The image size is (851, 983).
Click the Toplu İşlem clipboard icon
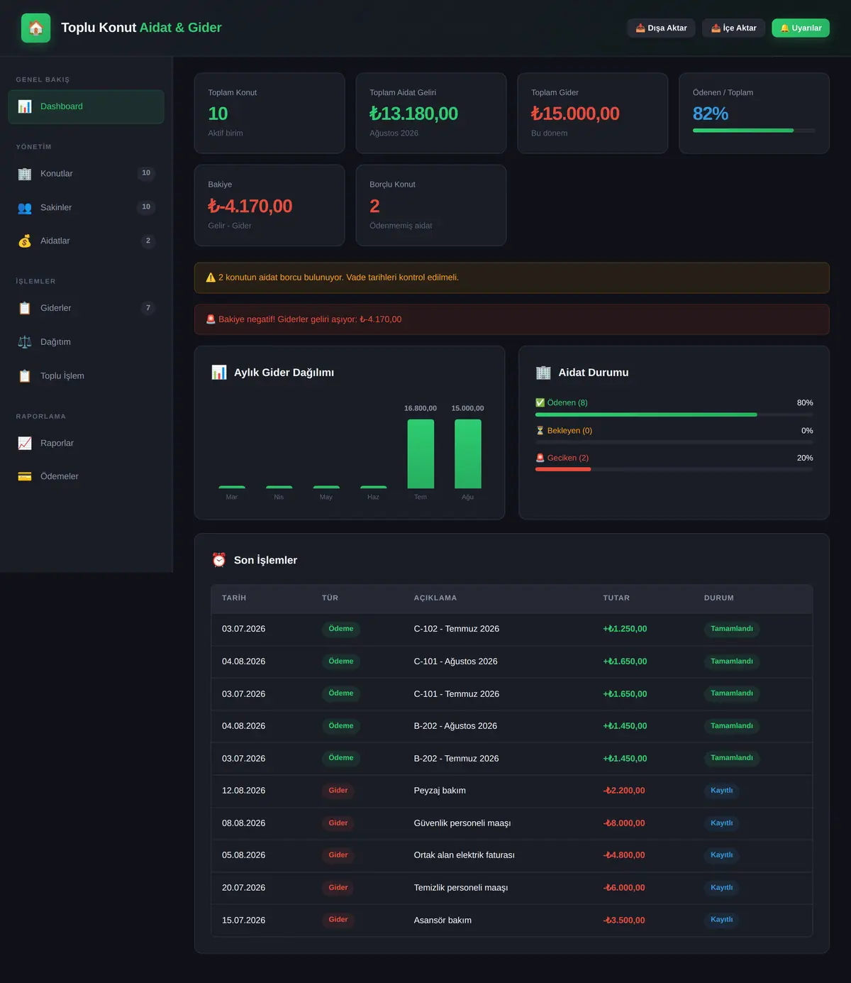click(25, 376)
